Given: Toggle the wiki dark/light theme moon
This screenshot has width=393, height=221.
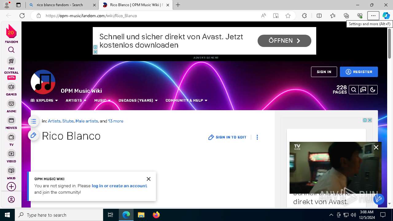Looking at the screenshot, I should [373, 90].
